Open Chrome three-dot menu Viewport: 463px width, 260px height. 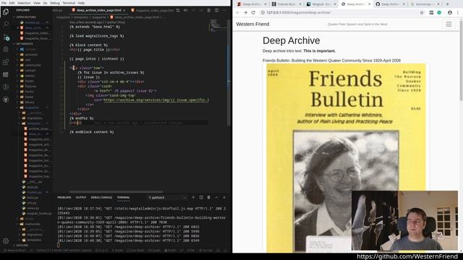point(458,13)
